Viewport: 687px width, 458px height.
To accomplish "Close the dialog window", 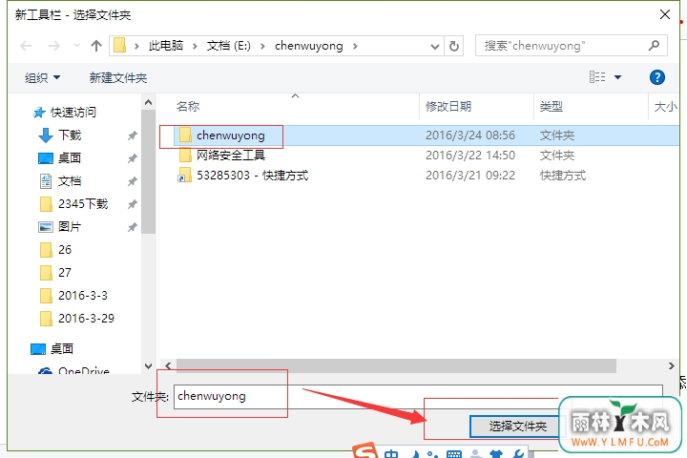I will 665,14.
